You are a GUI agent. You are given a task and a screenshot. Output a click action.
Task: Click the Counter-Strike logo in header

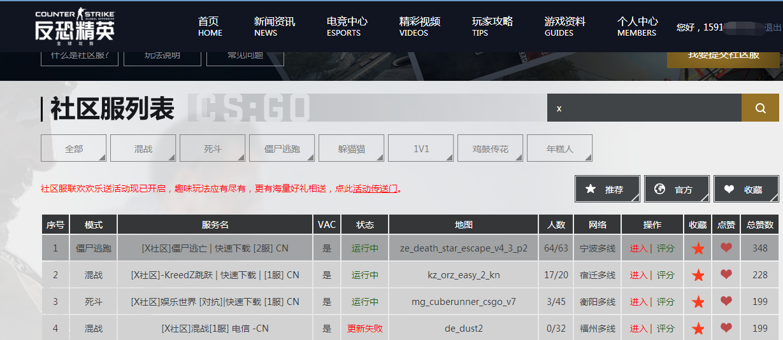click(x=75, y=27)
